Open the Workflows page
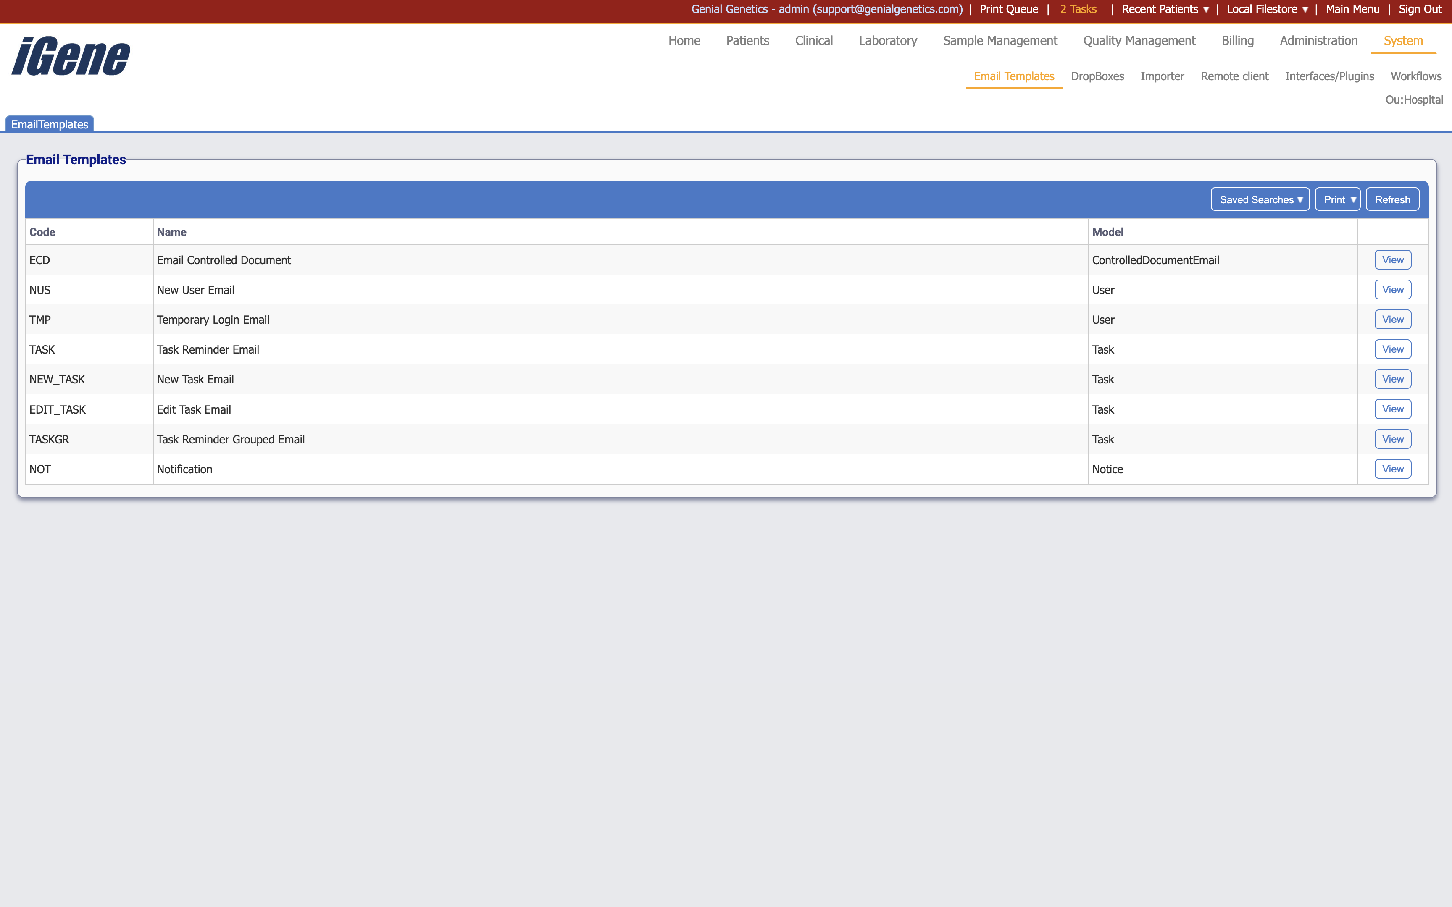Screen dimensions: 1452x907 click(x=1417, y=76)
